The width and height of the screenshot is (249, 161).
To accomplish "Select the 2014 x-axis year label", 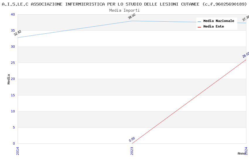I will click(18, 151).
